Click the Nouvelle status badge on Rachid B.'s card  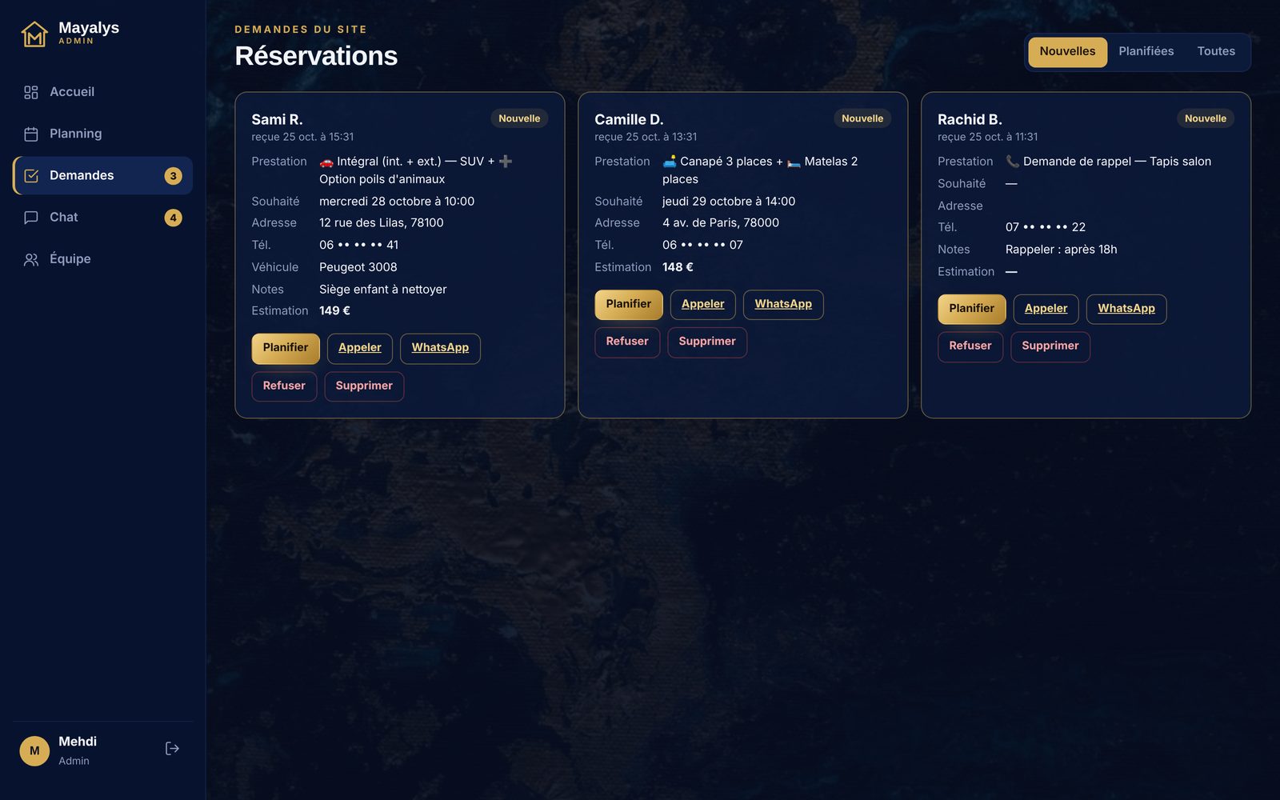click(x=1206, y=118)
